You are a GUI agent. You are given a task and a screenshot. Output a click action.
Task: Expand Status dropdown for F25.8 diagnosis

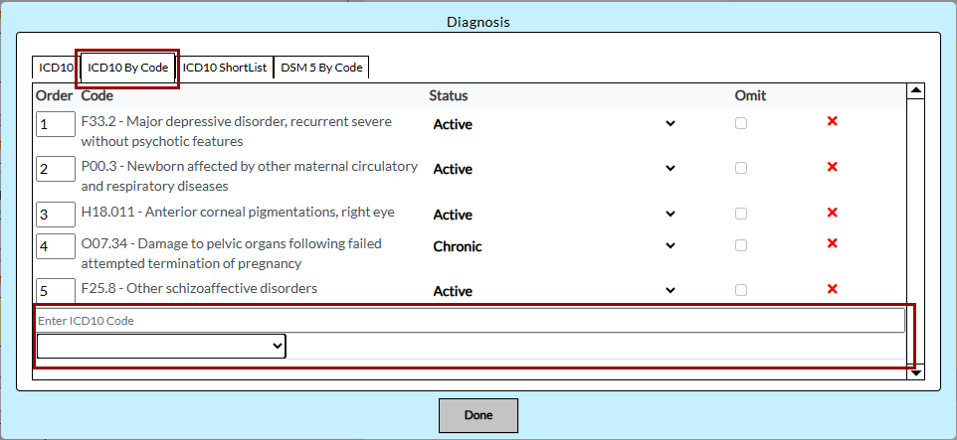(554, 291)
